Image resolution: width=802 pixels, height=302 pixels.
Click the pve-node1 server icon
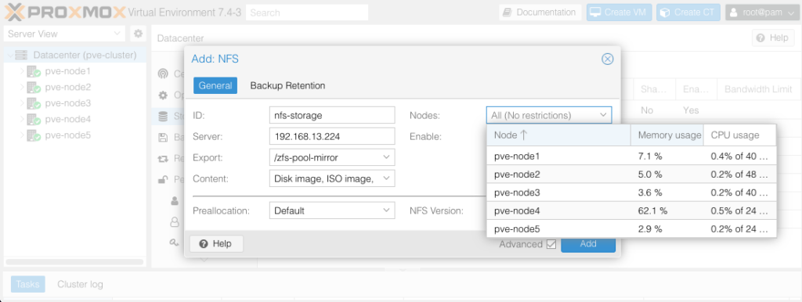[33, 71]
